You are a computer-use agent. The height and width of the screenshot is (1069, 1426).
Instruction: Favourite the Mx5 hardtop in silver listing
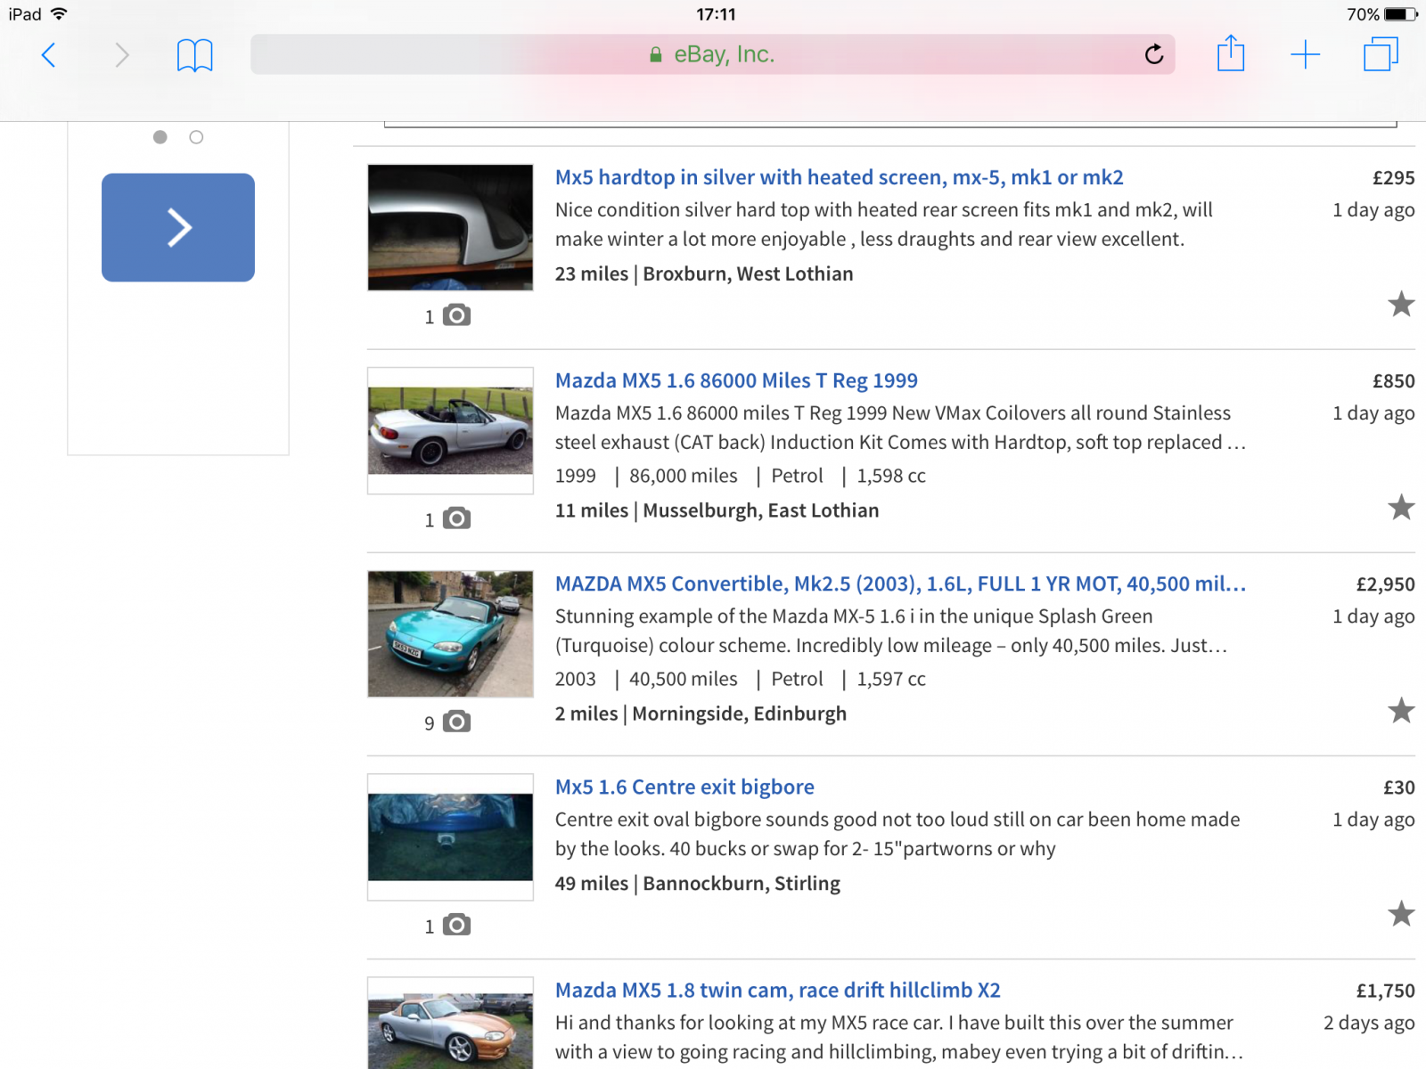tap(1401, 304)
